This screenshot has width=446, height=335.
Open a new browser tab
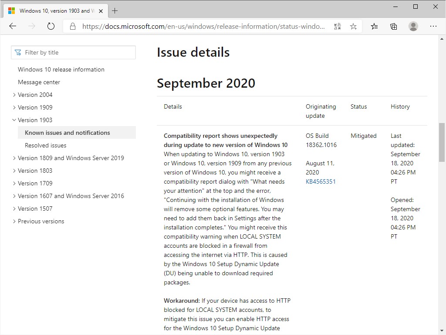point(115,10)
